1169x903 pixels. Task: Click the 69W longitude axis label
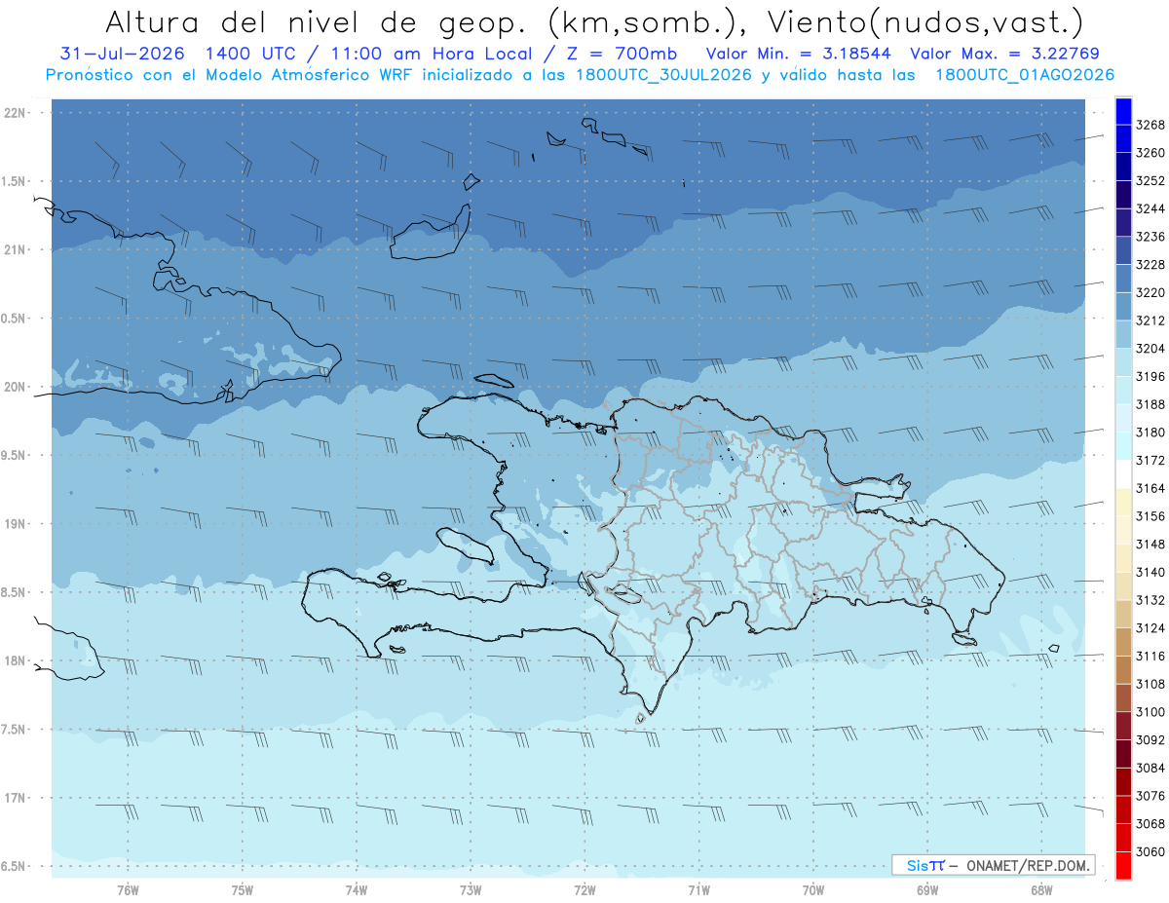pos(927,890)
